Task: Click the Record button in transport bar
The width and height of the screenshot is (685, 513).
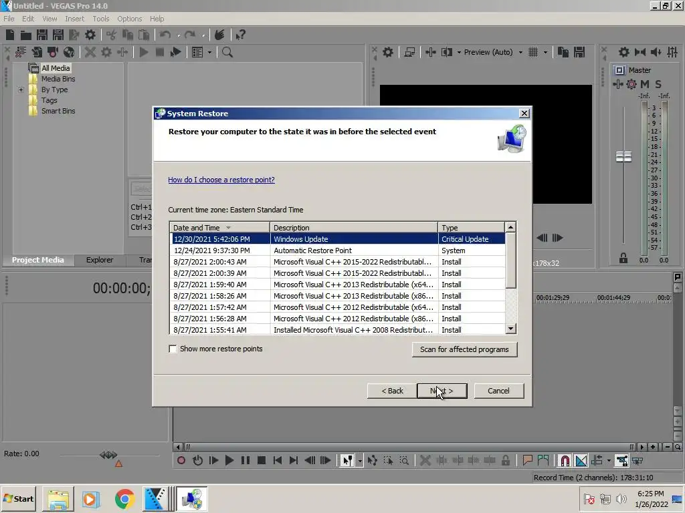Action: 181,460
